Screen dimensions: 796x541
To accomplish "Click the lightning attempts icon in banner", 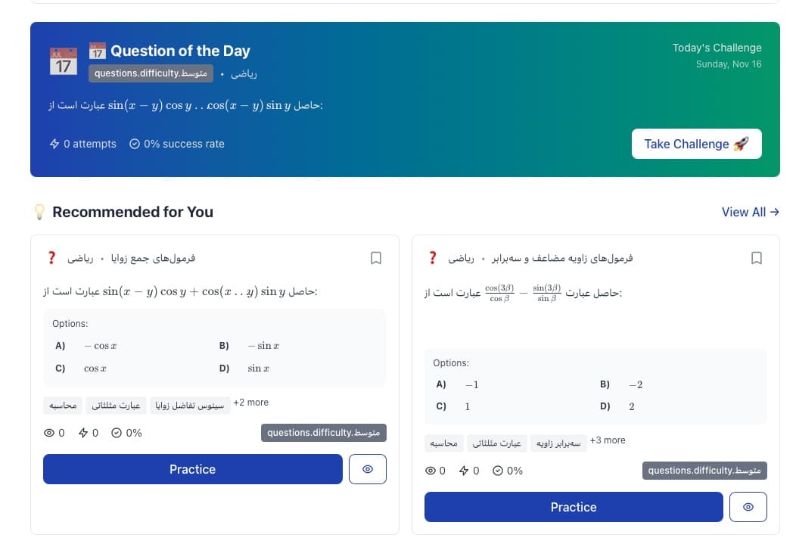I will pyautogui.click(x=54, y=144).
